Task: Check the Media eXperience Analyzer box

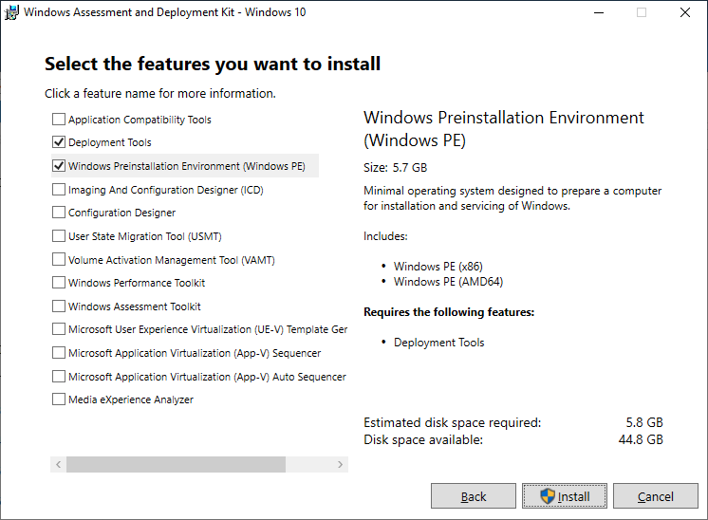Action: click(x=59, y=399)
